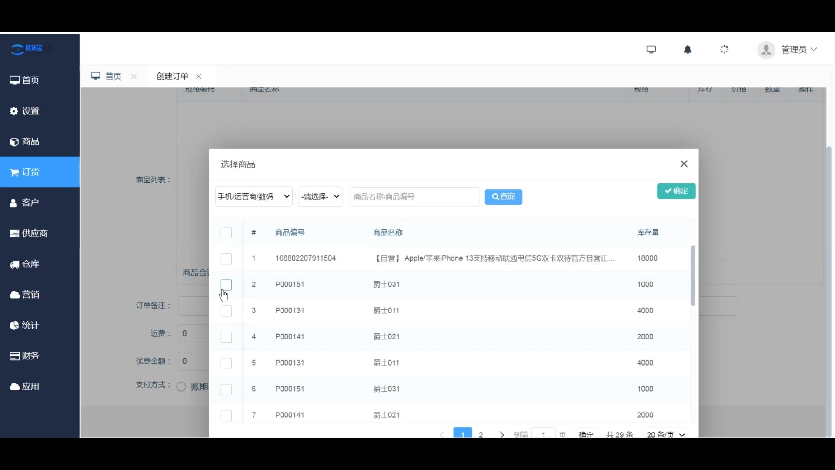835x470 pixels.
Task: Open the 设置 gear sidebar item
Action: tap(40, 111)
